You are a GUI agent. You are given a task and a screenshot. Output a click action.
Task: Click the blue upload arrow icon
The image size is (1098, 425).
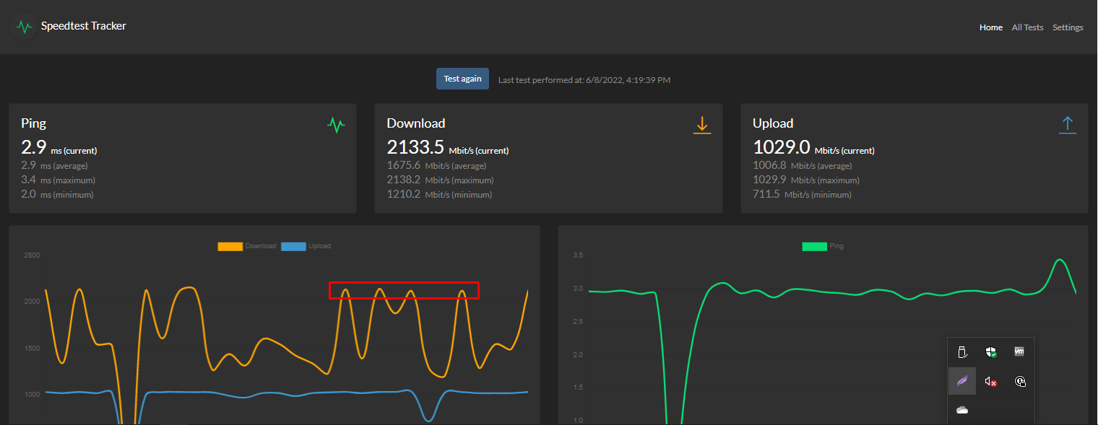coord(1068,124)
